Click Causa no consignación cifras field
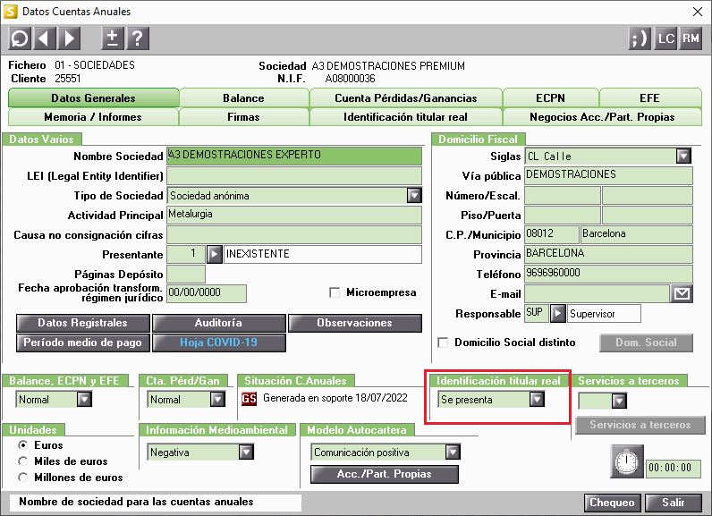The height and width of the screenshot is (516, 712). 294,234
